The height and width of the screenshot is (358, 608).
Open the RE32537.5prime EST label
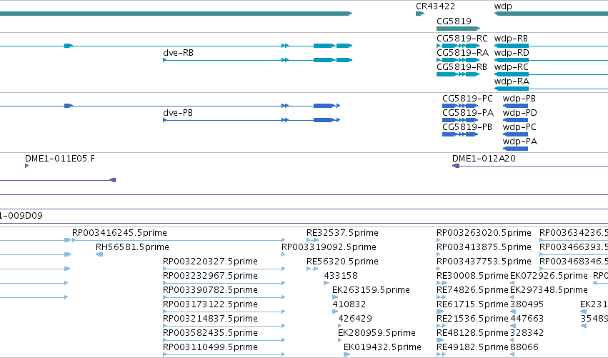342,233
